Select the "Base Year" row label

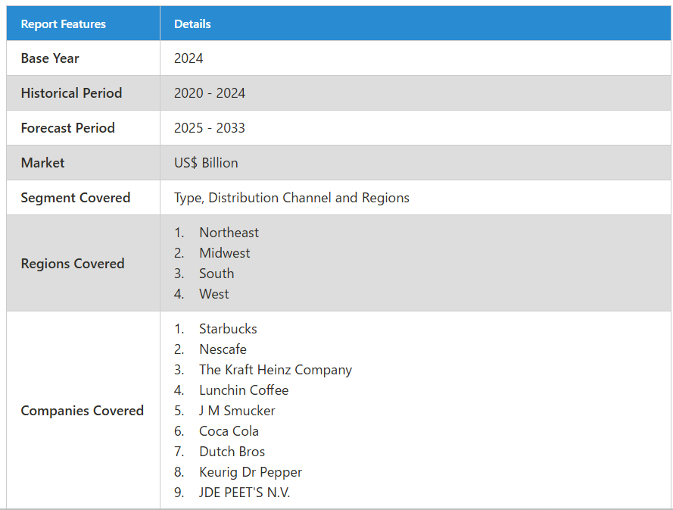[x=50, y=58]
